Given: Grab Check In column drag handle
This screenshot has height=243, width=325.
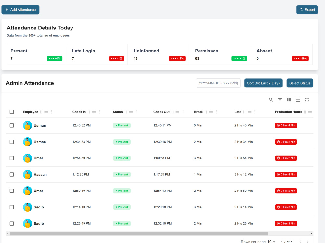Looking at the screenshot, I should click(x=94, y=112).
